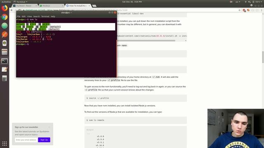
Task: Open Chrome's three-dot menu
Action: pyautogui.click(x=262, y=10)
